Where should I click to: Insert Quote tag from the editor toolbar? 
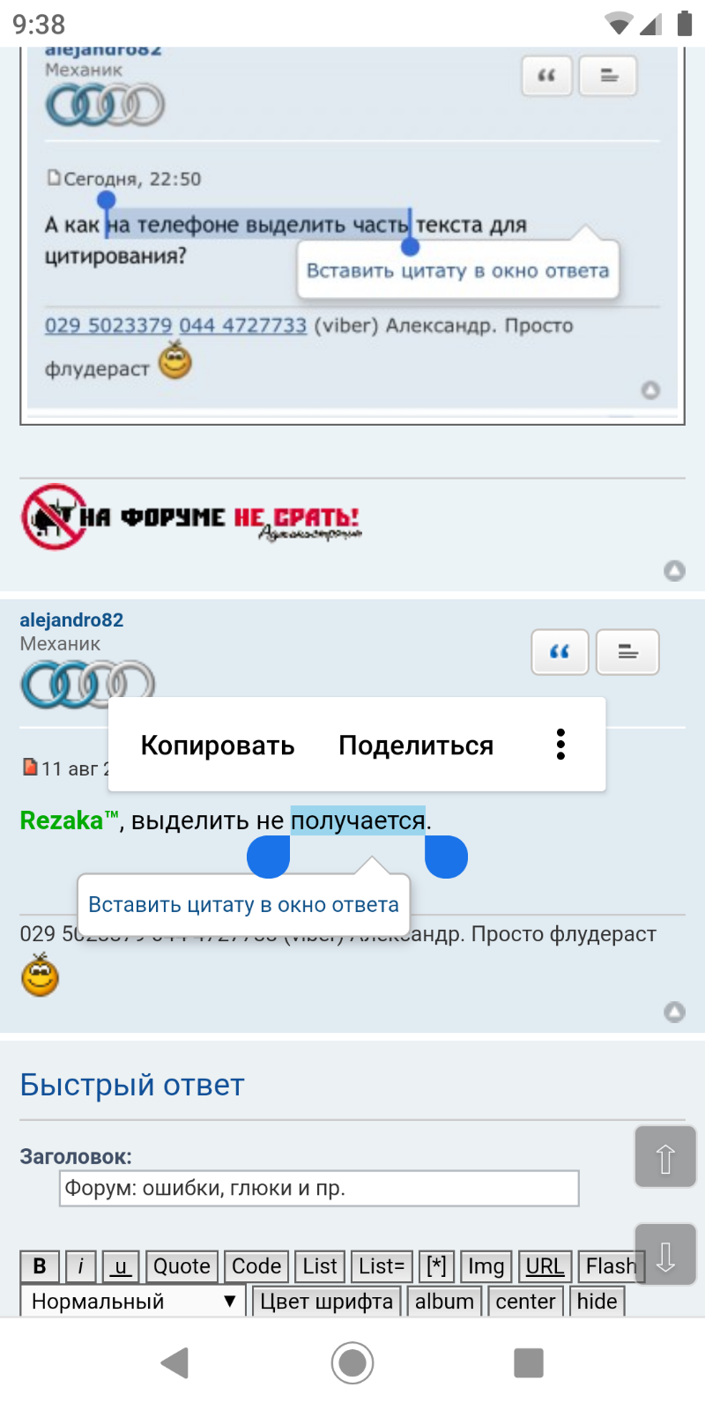[x=182, y=1266]
